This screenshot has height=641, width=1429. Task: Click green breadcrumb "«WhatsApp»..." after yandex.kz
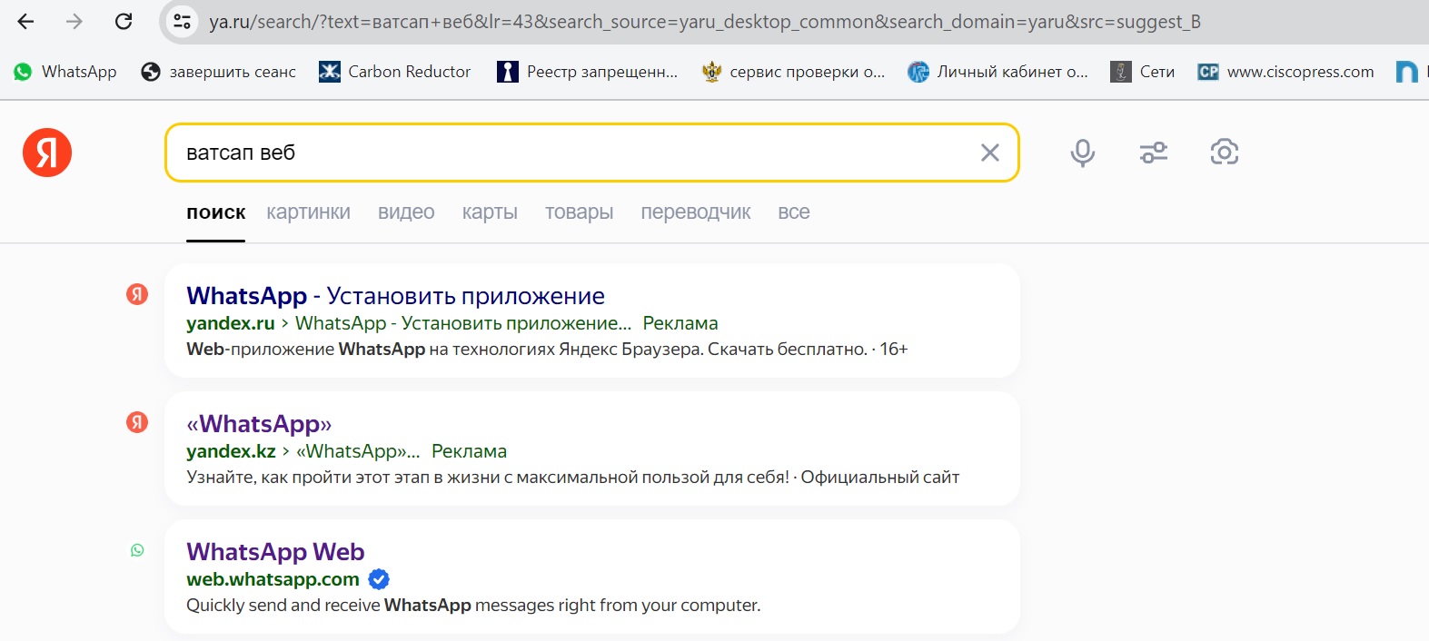coord(358,451)
